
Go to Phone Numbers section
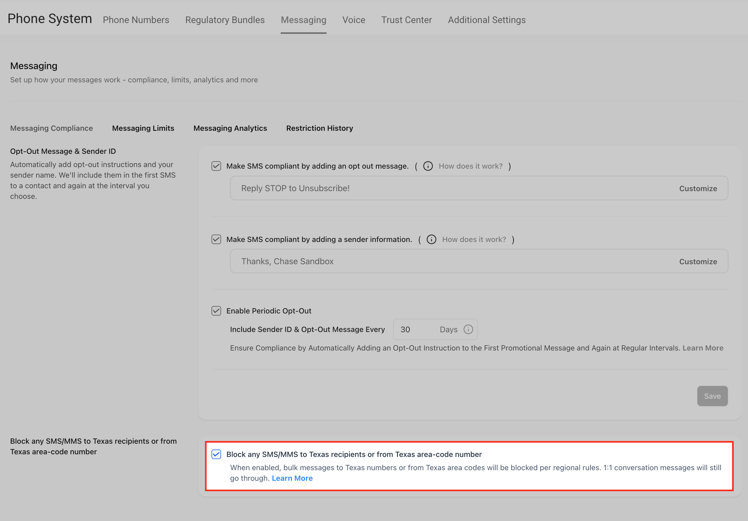[x=136, y=20]
